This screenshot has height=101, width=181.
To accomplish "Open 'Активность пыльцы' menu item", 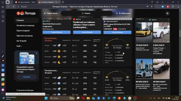I will pos(25,26).
